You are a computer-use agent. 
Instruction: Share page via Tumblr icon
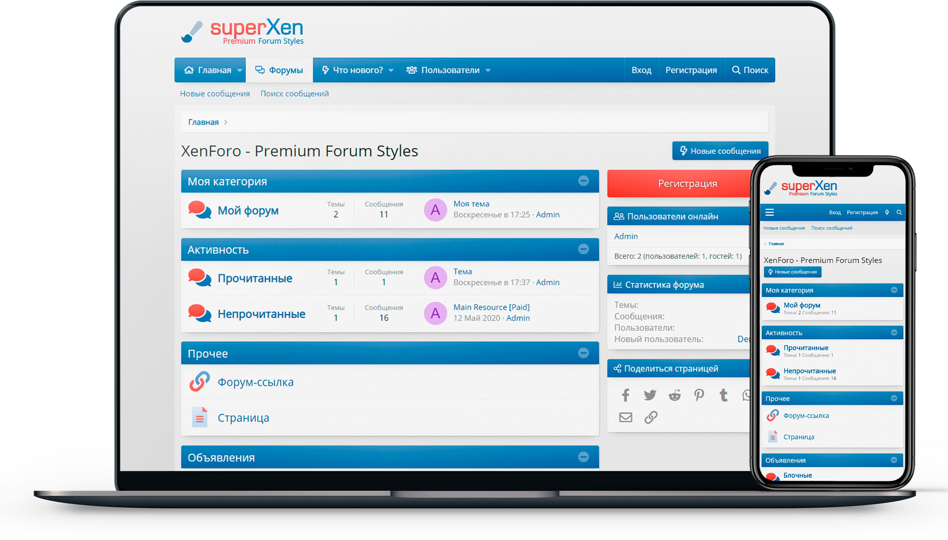pos(724,395)
